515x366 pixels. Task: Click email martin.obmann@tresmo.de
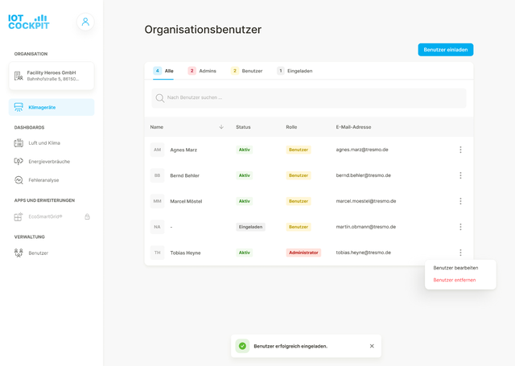pos(366,227)
